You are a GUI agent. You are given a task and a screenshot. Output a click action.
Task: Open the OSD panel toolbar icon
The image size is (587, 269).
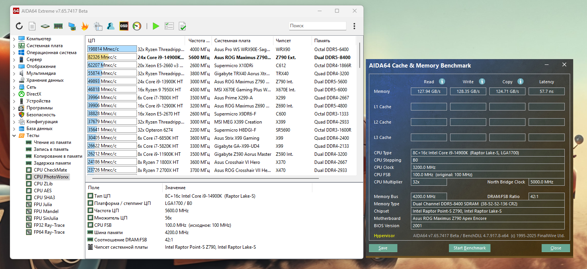click(x=124, y=26)
